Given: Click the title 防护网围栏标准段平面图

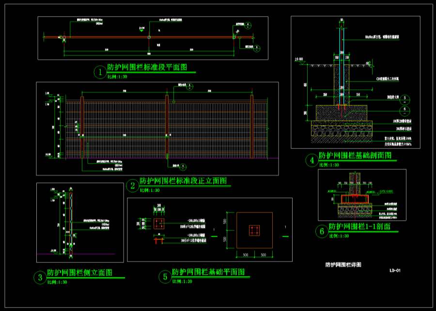Looking at the screenshot, I should (x=147, y=67).
